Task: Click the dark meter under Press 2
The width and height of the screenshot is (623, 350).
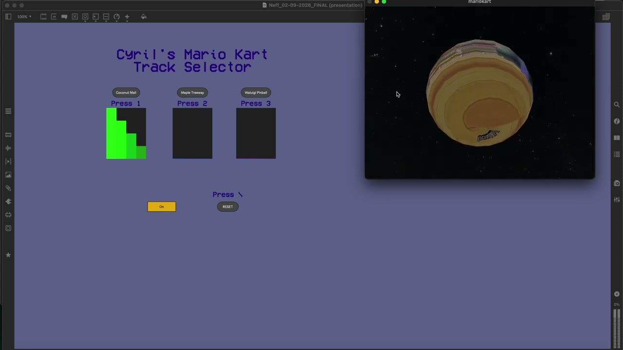Action: 192,133
